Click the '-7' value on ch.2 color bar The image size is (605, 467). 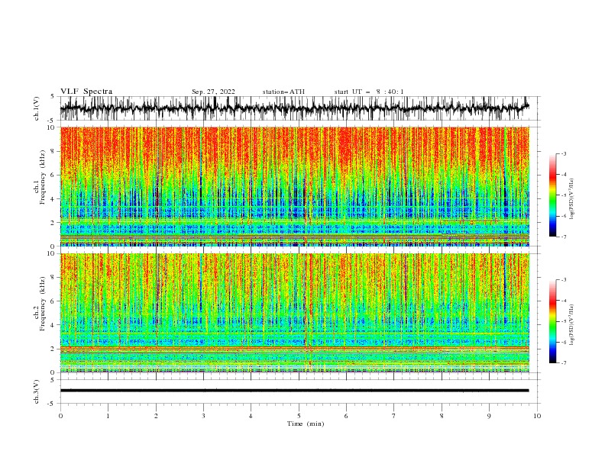point(563,363)
